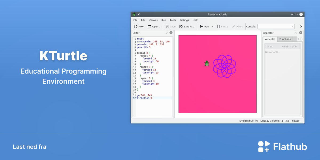Click the Save toolbar button
Viewport: 320px width, 160px height.
170,26
